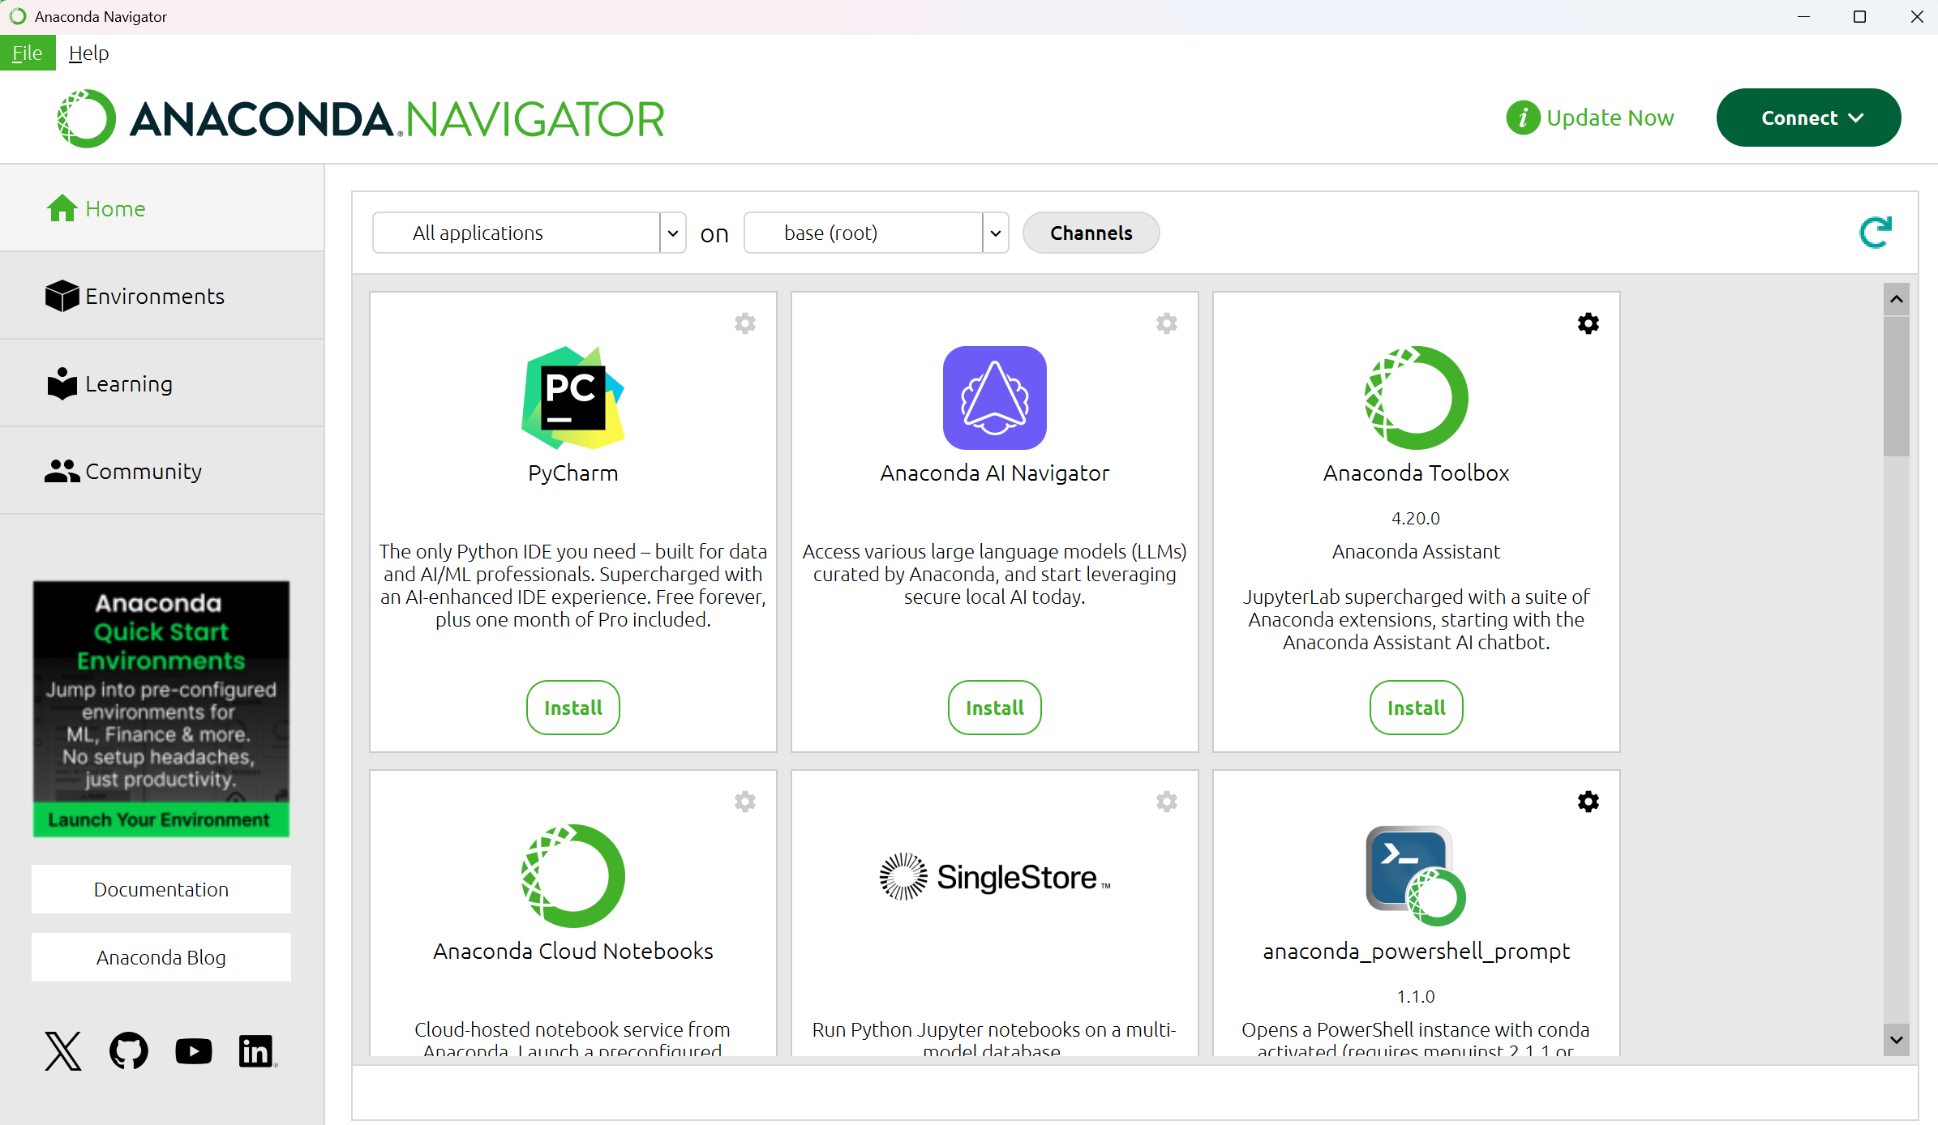Click the vertical scrollbar thumb

pos(1896,387)
